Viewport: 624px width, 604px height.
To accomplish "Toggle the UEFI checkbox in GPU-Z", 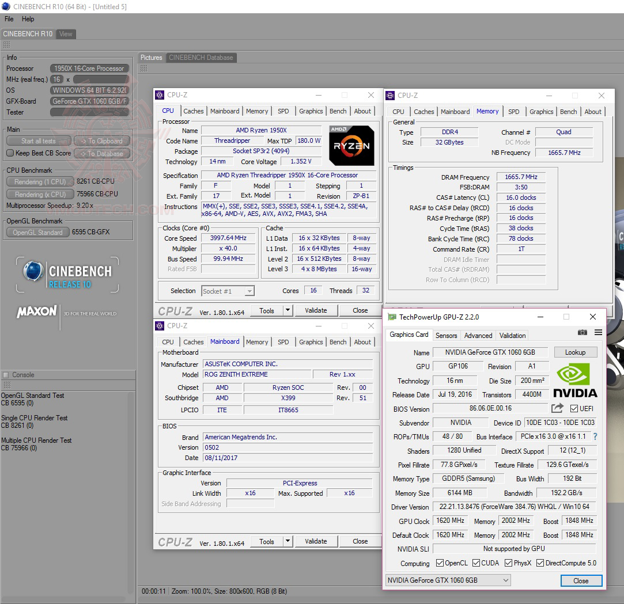I will (x=573, y=409).
